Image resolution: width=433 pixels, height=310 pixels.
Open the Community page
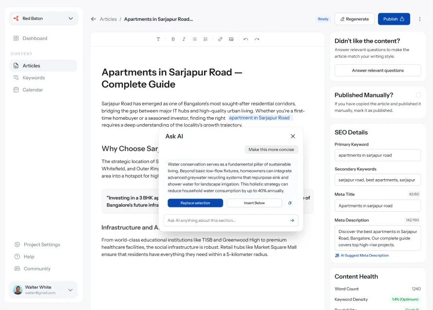click(37, 269)
